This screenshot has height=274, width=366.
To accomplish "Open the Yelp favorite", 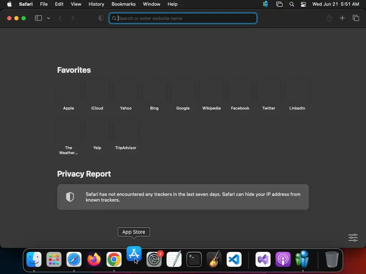I will (x=97, y=135).
